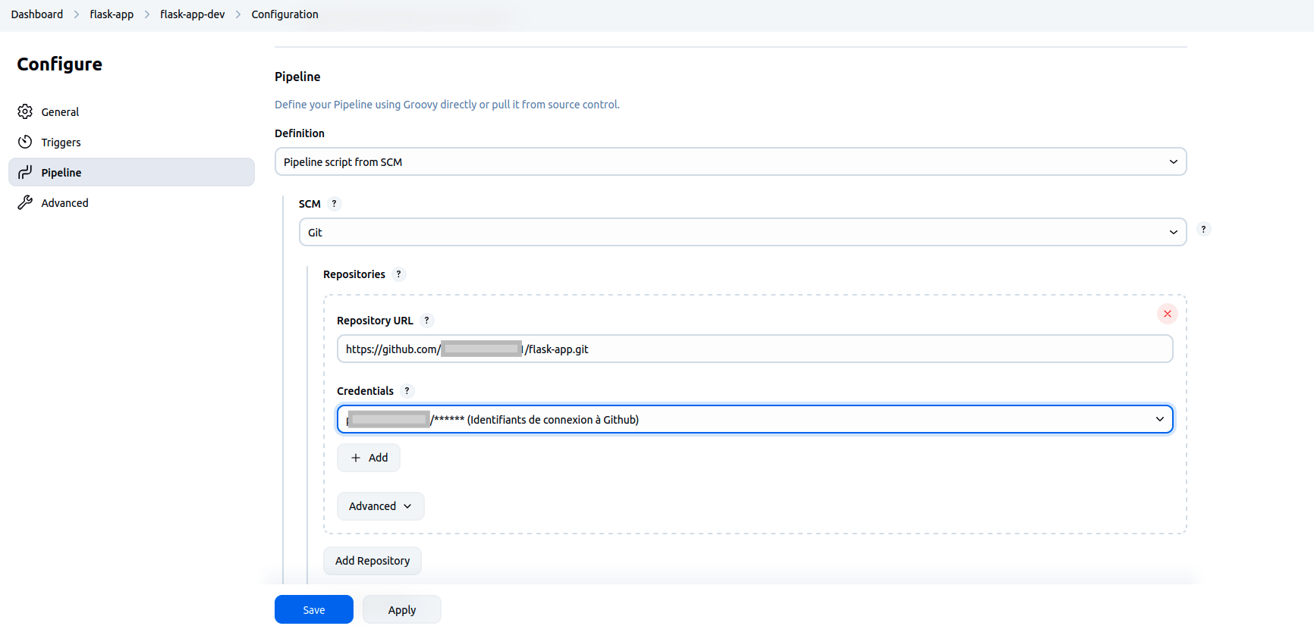This screenshot has height=626, width=1314.
Task: Show help for Credentials field
Action: 407,391
